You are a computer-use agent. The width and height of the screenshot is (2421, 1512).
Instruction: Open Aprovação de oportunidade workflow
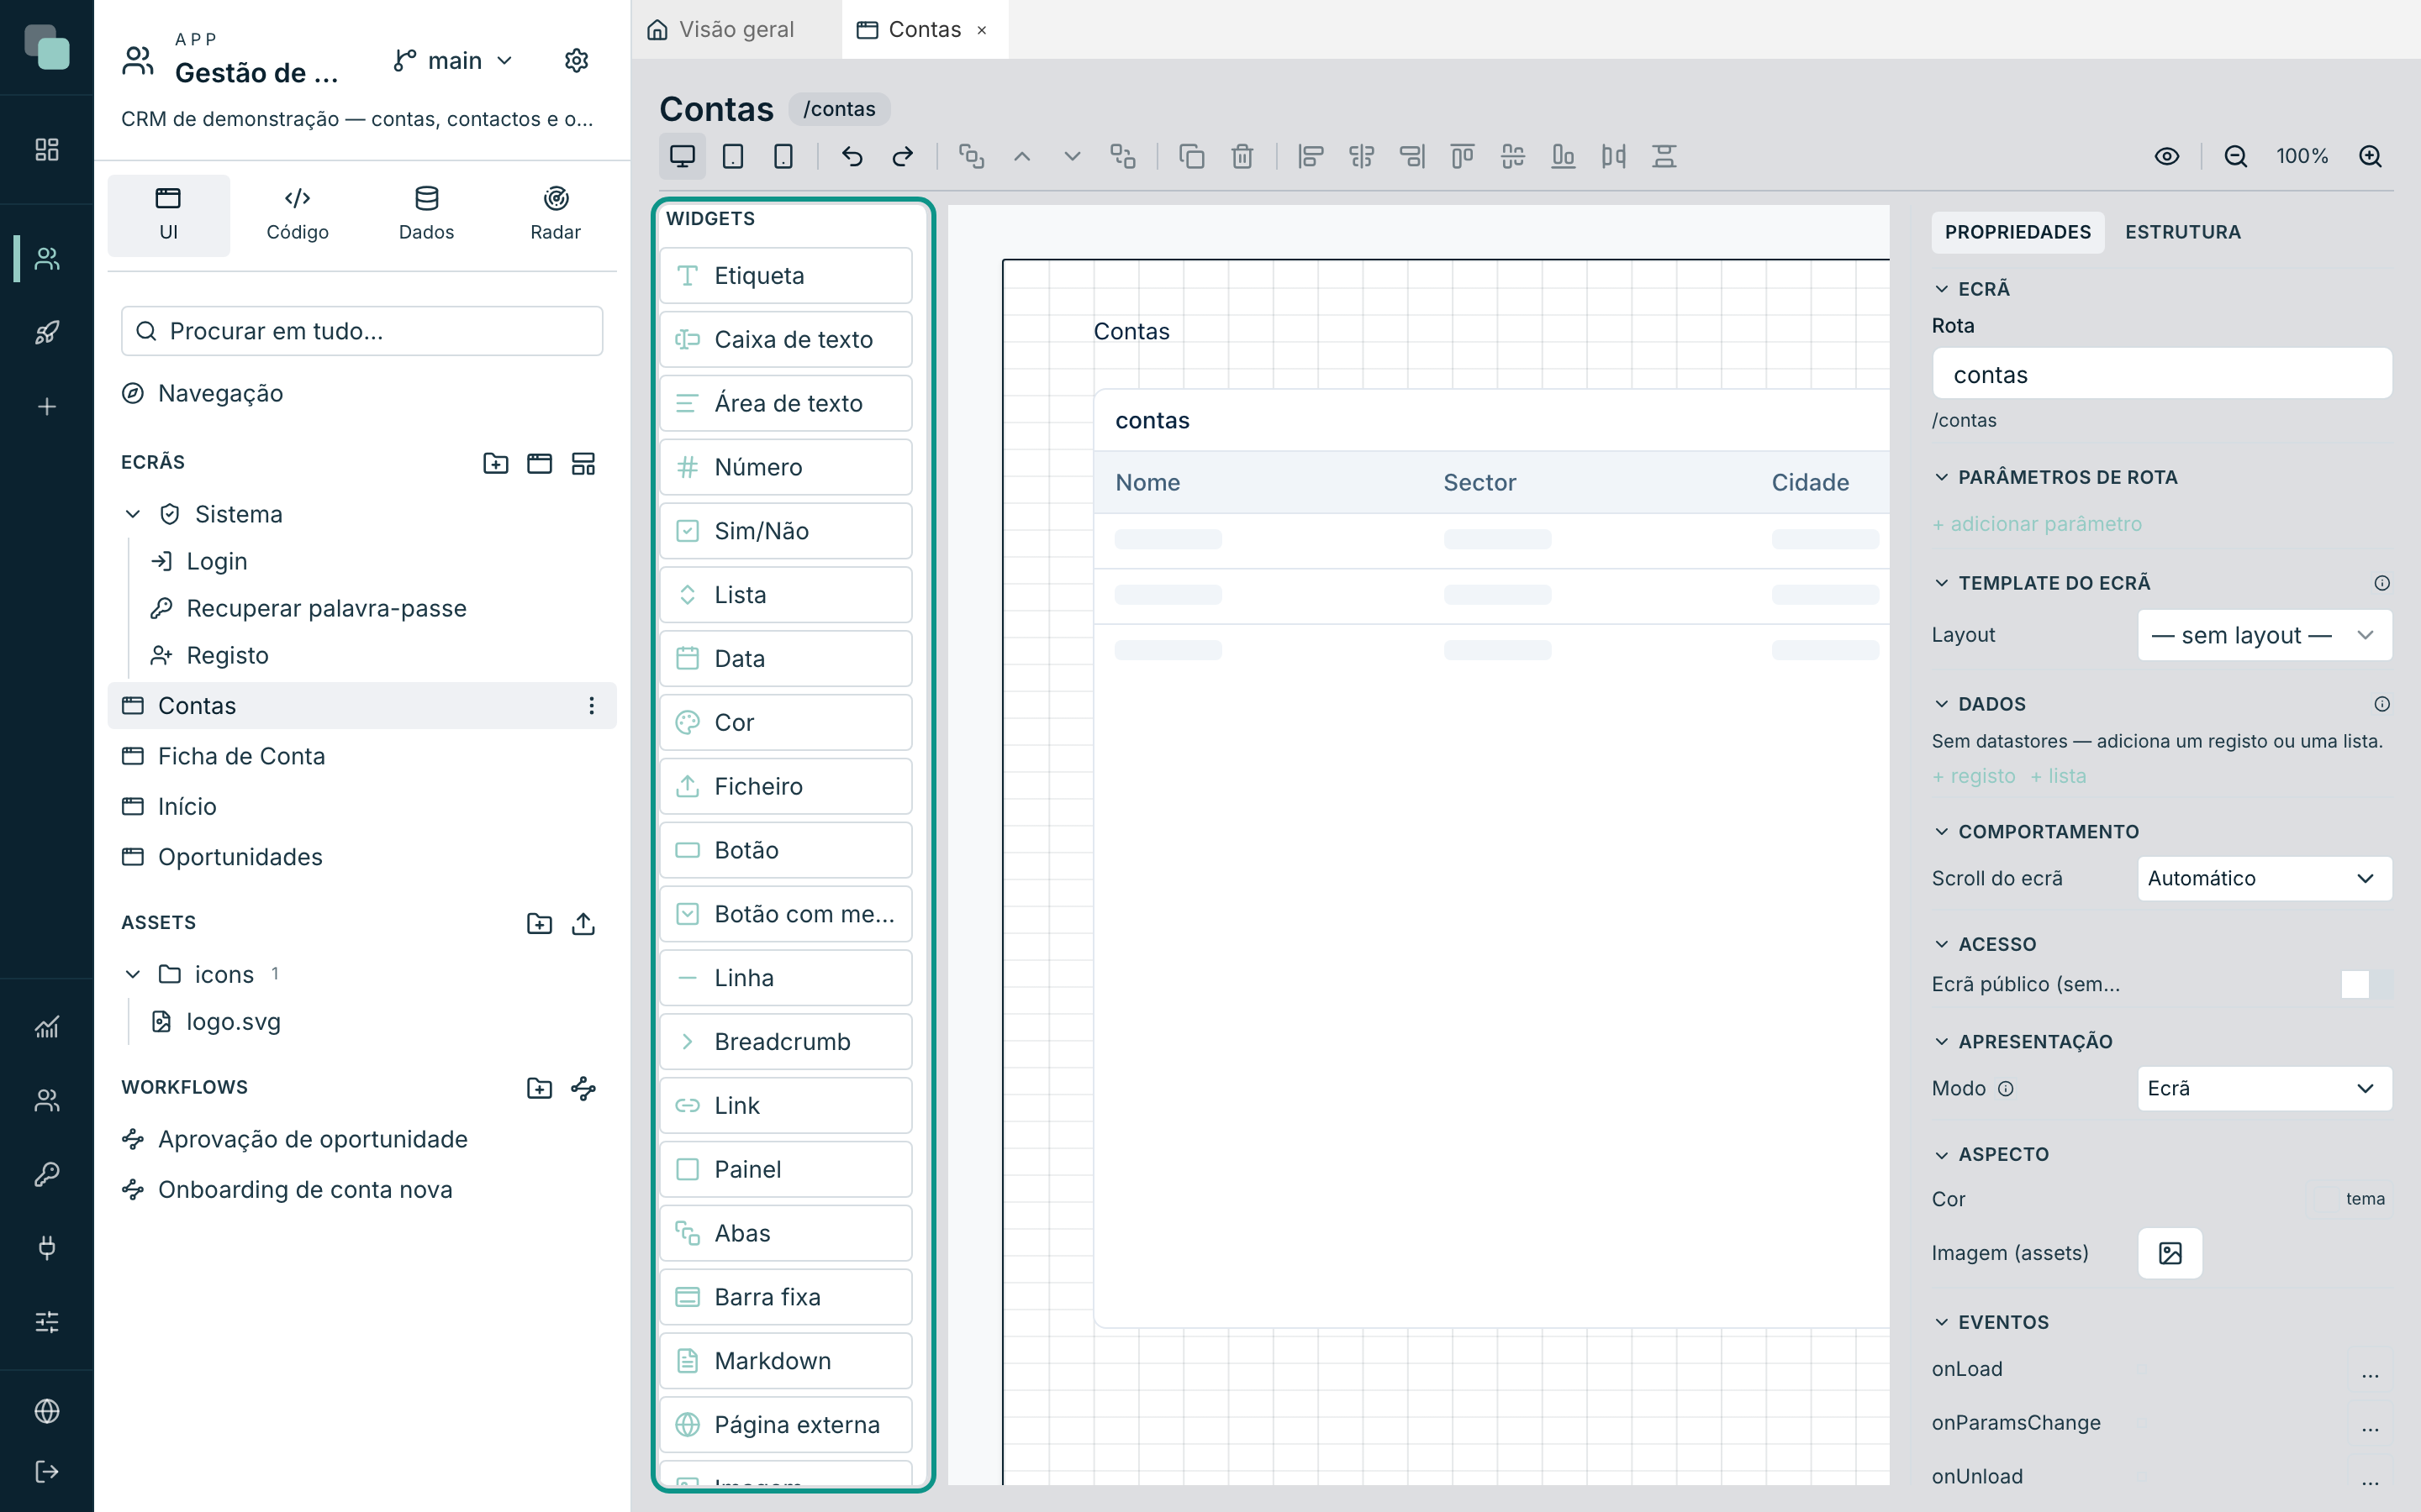[362, 1139]
